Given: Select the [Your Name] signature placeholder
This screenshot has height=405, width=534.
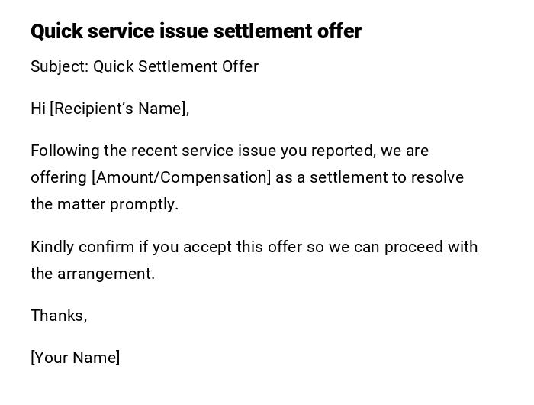Looking at the screenshot, I should pos(76,358).
